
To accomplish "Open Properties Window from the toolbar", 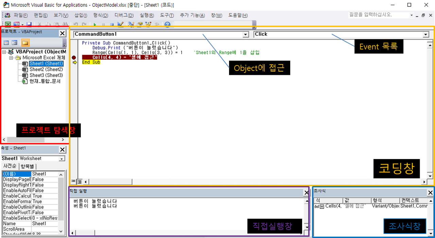I will (x=140, y=24).
